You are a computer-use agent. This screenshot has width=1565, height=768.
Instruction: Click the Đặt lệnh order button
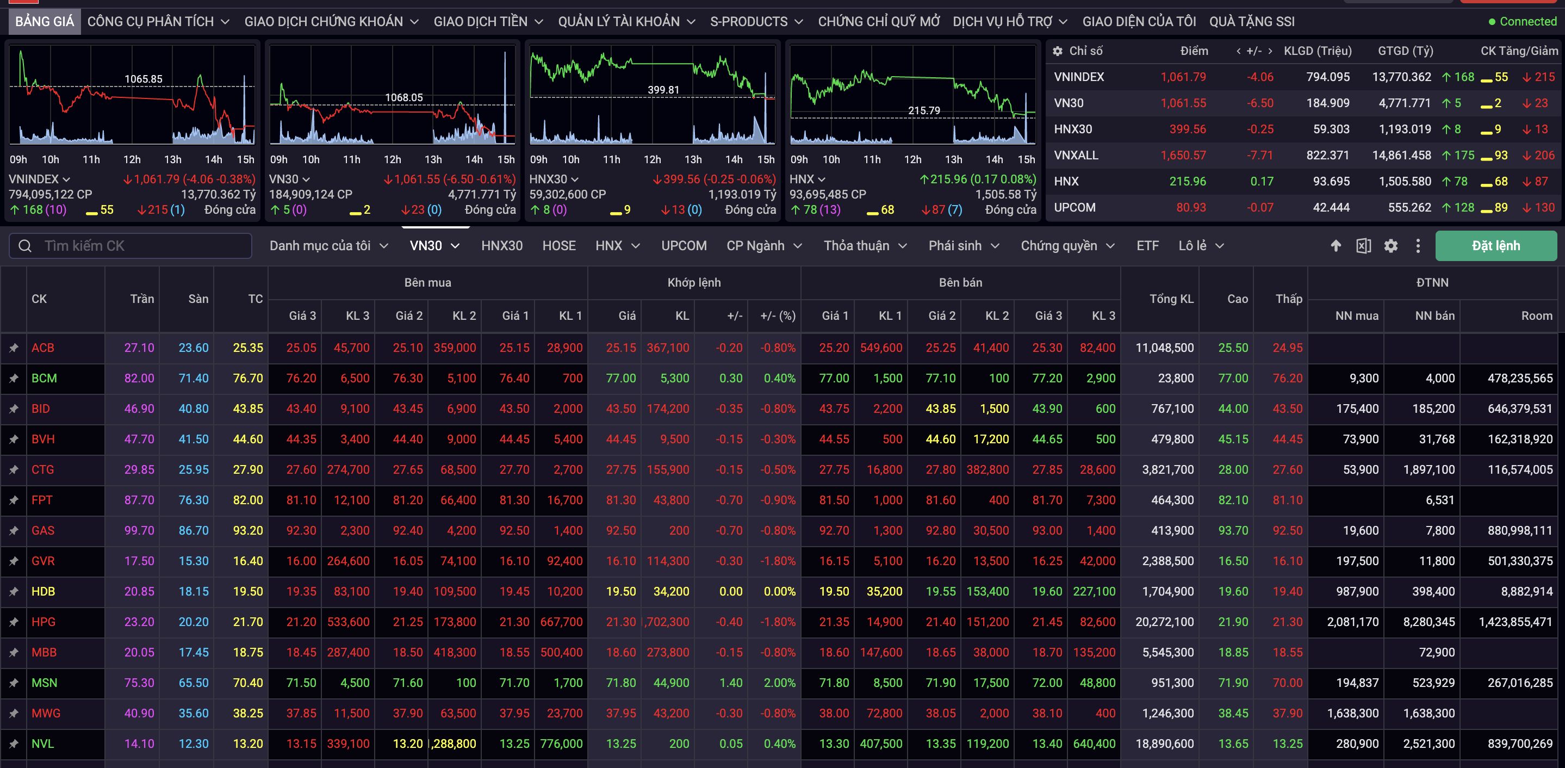(1496, 245)
